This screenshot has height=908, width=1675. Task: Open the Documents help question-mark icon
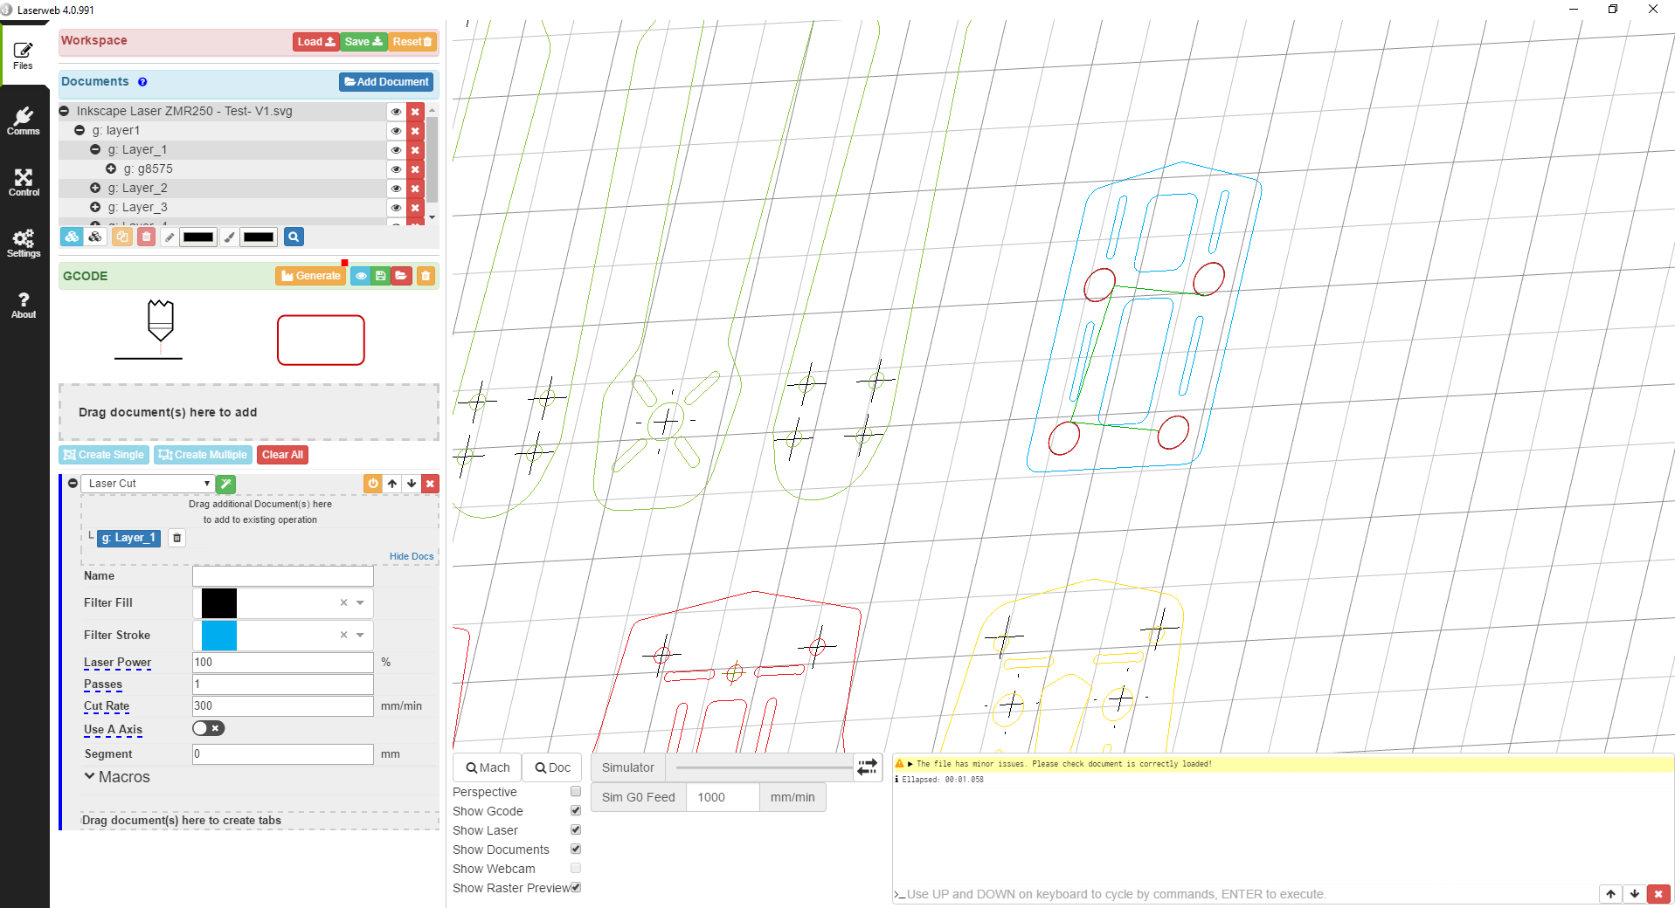tap(142, 82)
